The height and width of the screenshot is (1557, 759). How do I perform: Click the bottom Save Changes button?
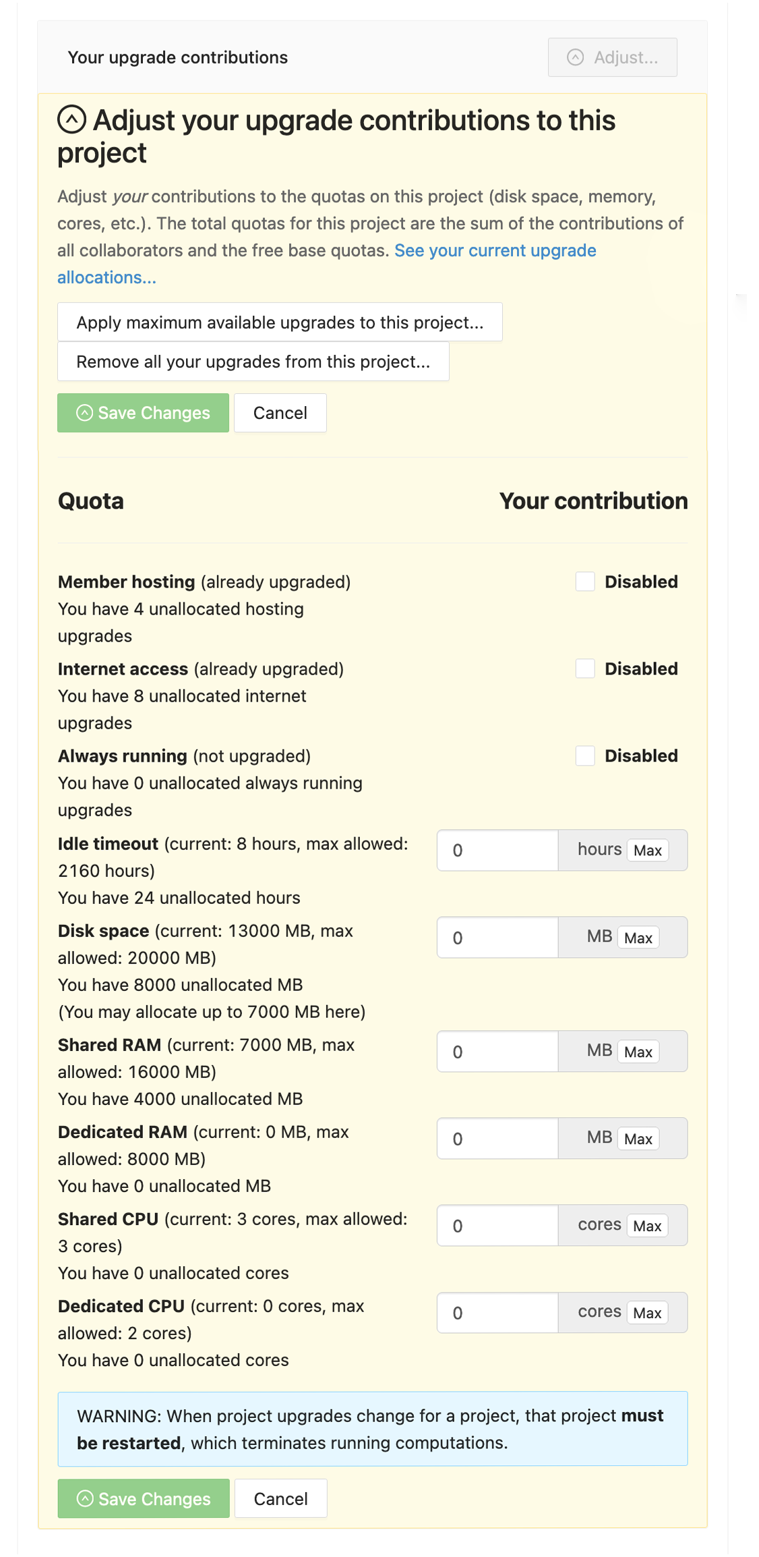(144, 1498)
